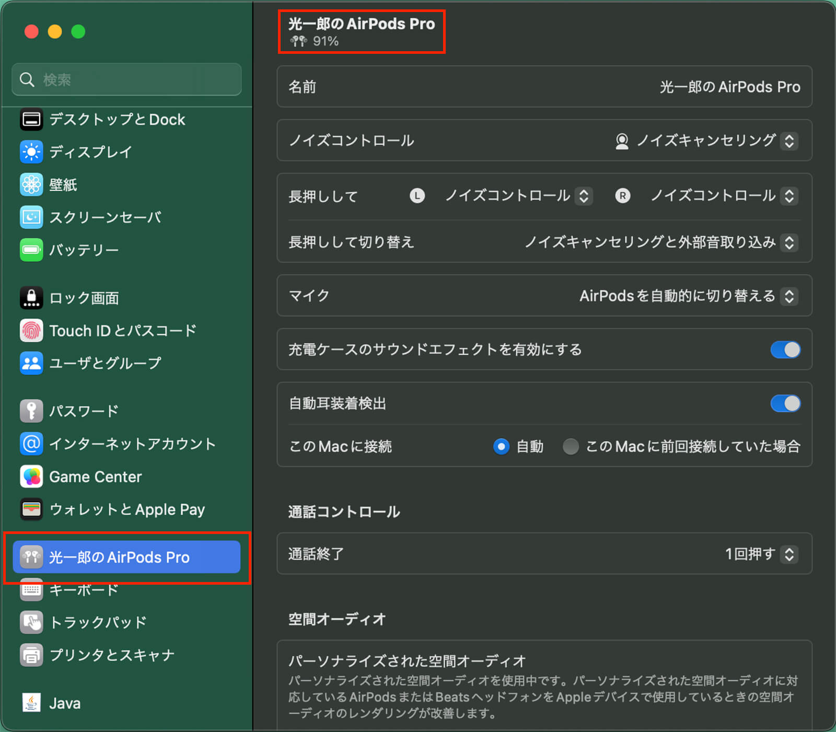Select the 壁紙 flower icon
This screenshot has width=836, height=732.
click(x=31, y=184)
